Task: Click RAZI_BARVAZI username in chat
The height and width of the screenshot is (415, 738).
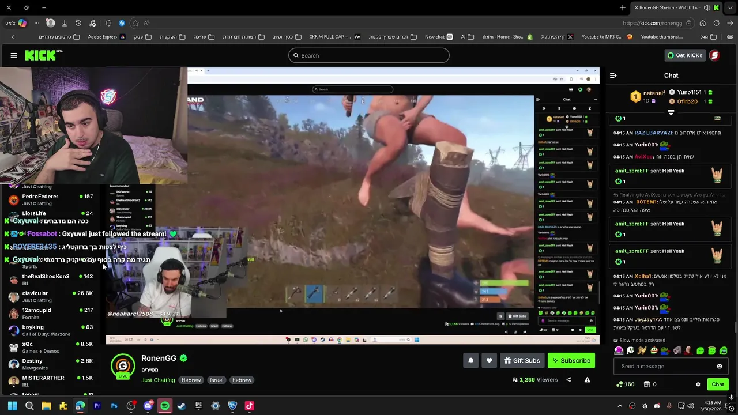Action: click(x=654, y=133)
